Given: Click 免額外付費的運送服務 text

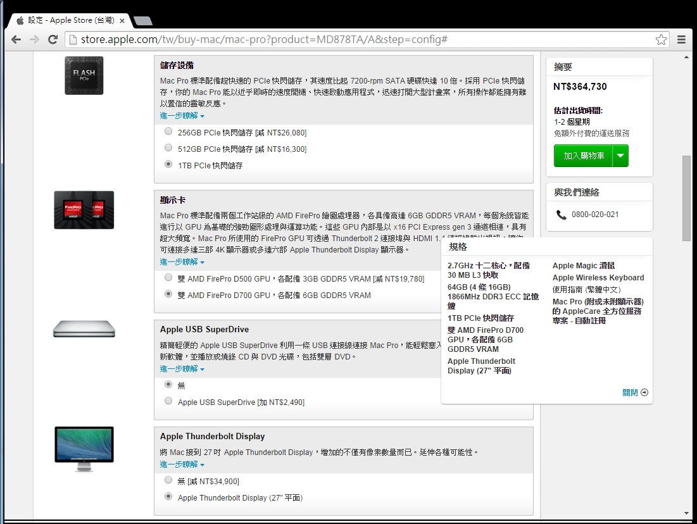Looking at the screenshot, I should [x=592, y=134].
